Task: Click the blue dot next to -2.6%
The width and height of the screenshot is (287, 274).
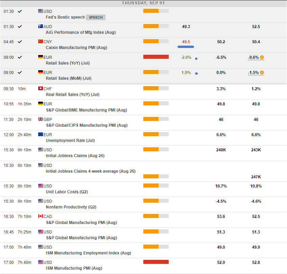Action: tap(196, 58)
